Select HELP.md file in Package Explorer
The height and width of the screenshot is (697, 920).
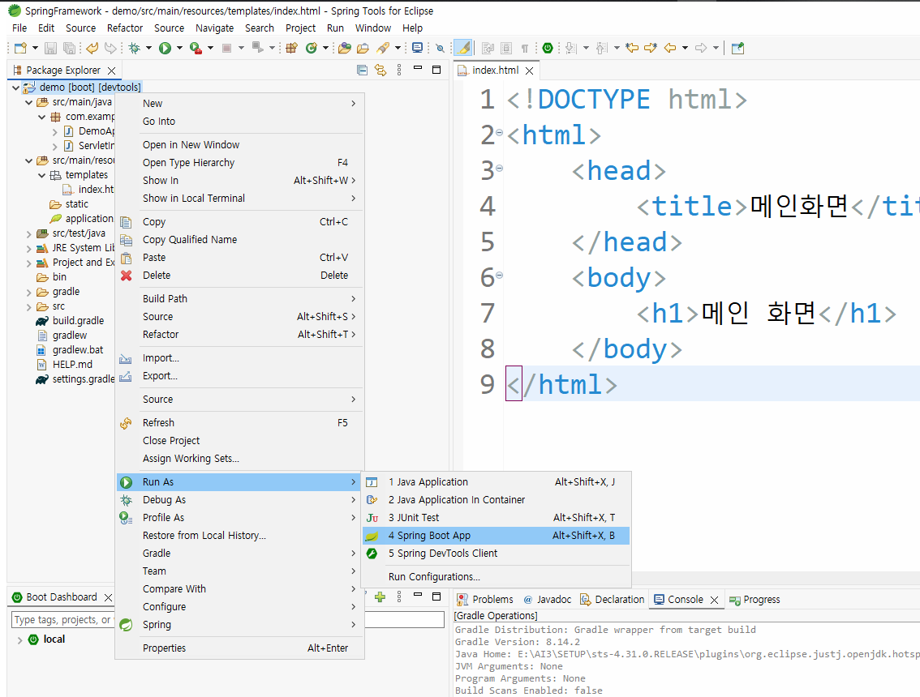pyautogui.click(x=72, y=365)
